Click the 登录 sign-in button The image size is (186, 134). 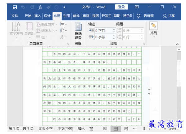pyautogui.click(x=121, y=7)
